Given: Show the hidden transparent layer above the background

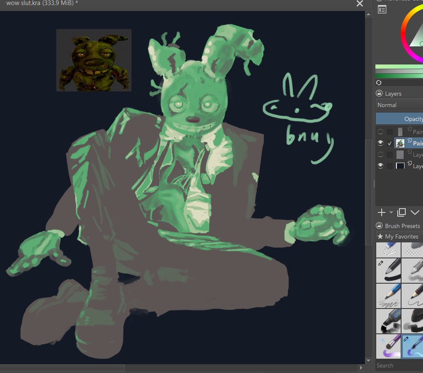Looking at the screenshot, I should click(x=380, y=154).
